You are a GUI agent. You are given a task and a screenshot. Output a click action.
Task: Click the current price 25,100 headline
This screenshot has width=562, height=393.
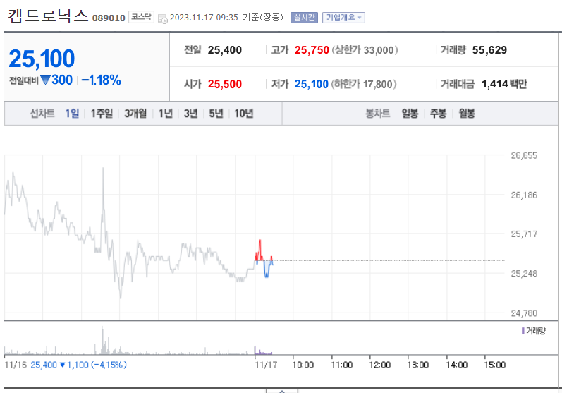[x=42, y=59]
